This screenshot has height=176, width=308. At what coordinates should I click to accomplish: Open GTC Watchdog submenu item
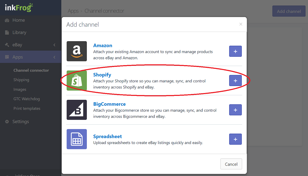click(x=26, y=99)
